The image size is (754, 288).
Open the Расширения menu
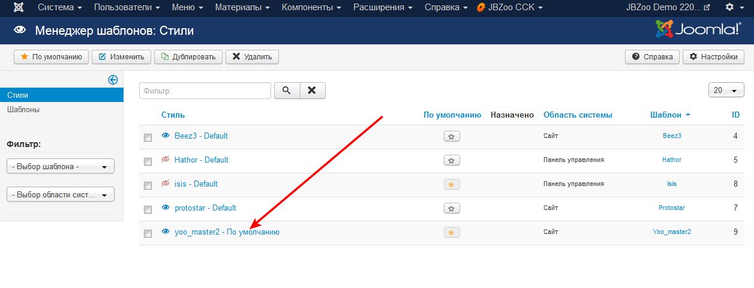pos(383,8)
